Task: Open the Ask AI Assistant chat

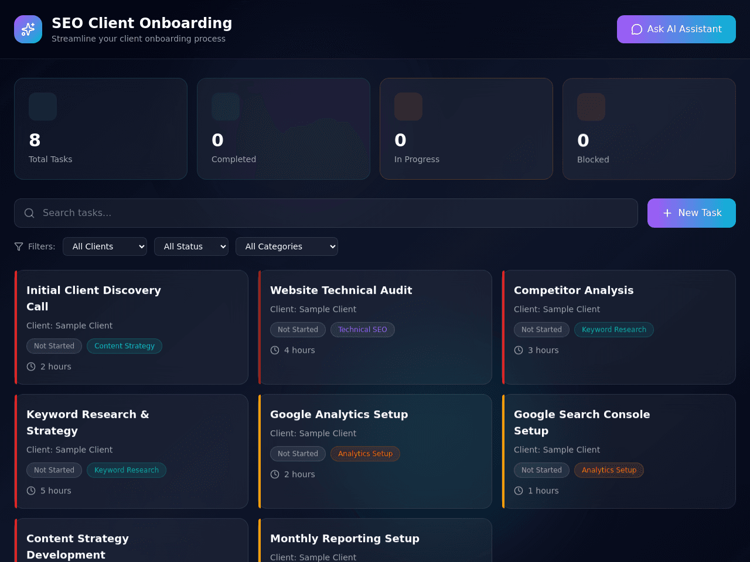Action: tap(676, 29)
